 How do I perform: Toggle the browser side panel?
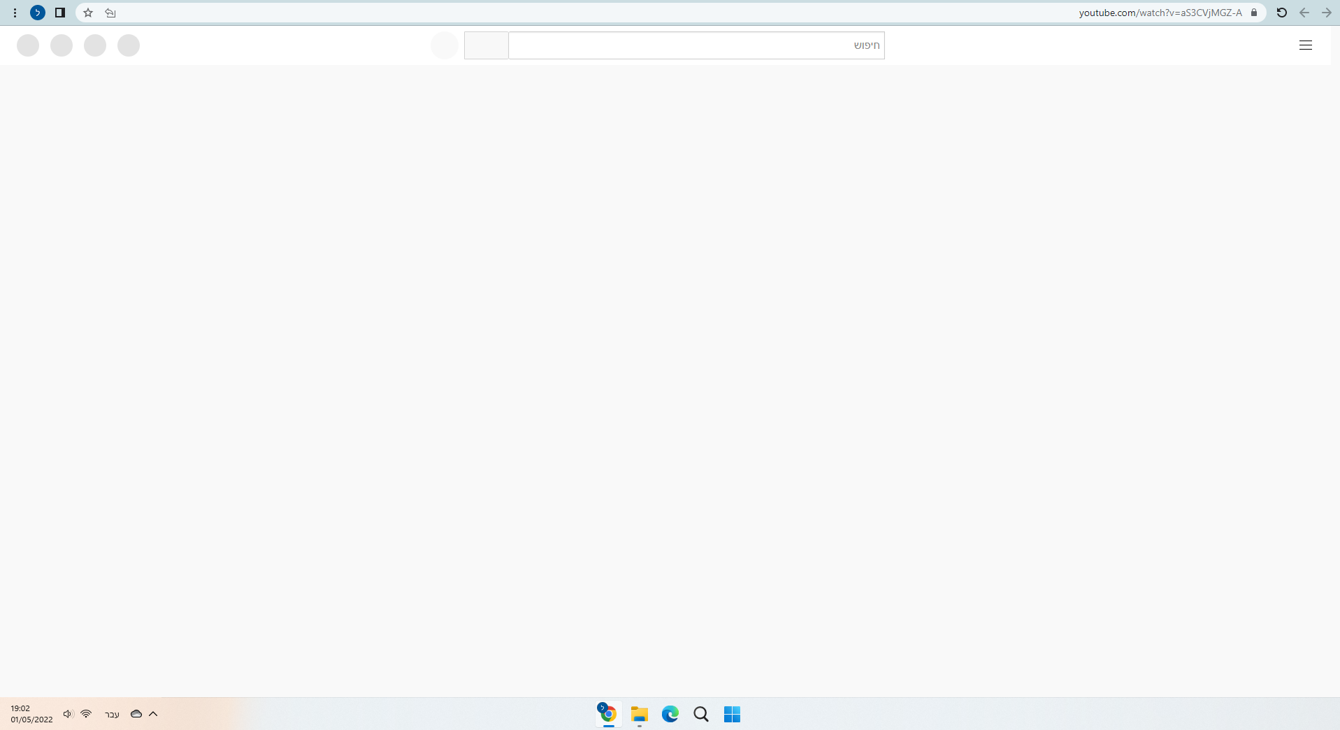[x=60, y=13]
